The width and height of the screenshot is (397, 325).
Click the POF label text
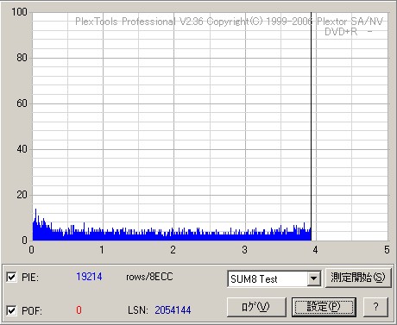32,311
